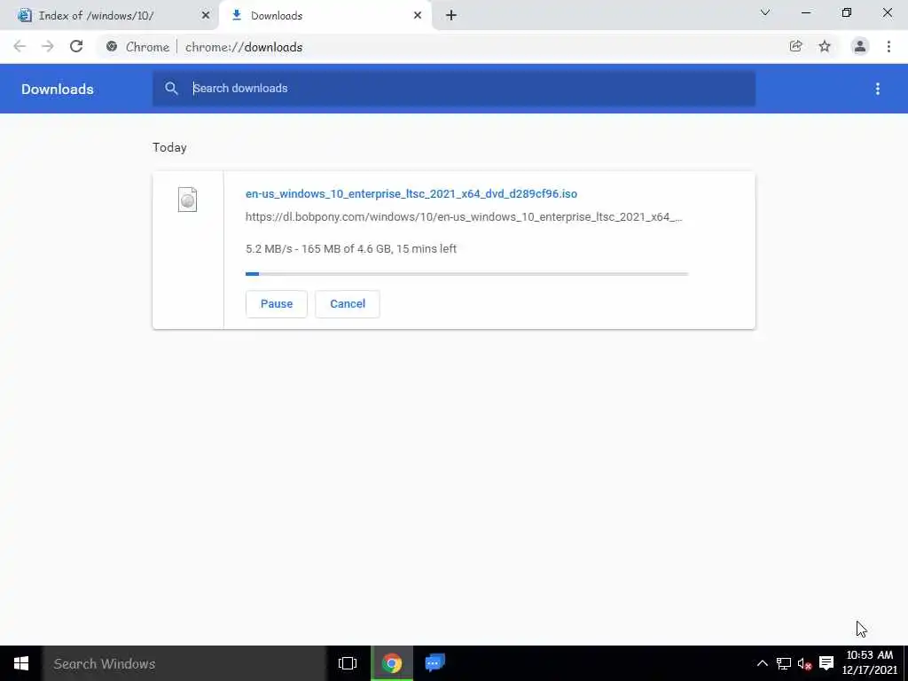The width and height of the screenshot is (908, 681).
Task: Click the ISO file icon thumbnail
Action: click(187, 200)
